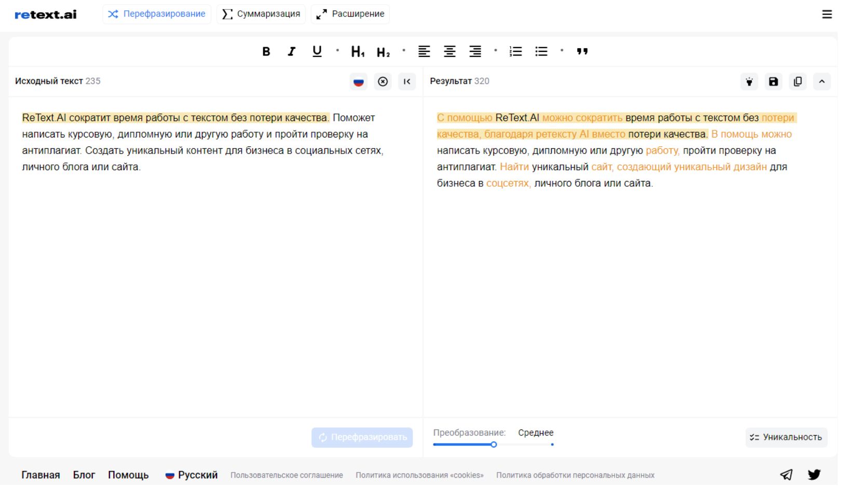The width and height of the screenshot is (845, 487).
Task: Apply italic formatting icon
Action: 292,51
